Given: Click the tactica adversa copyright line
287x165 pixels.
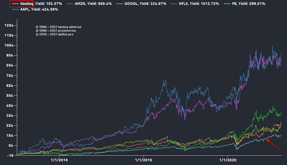Looking at the screenshot, I should [58, 27].
